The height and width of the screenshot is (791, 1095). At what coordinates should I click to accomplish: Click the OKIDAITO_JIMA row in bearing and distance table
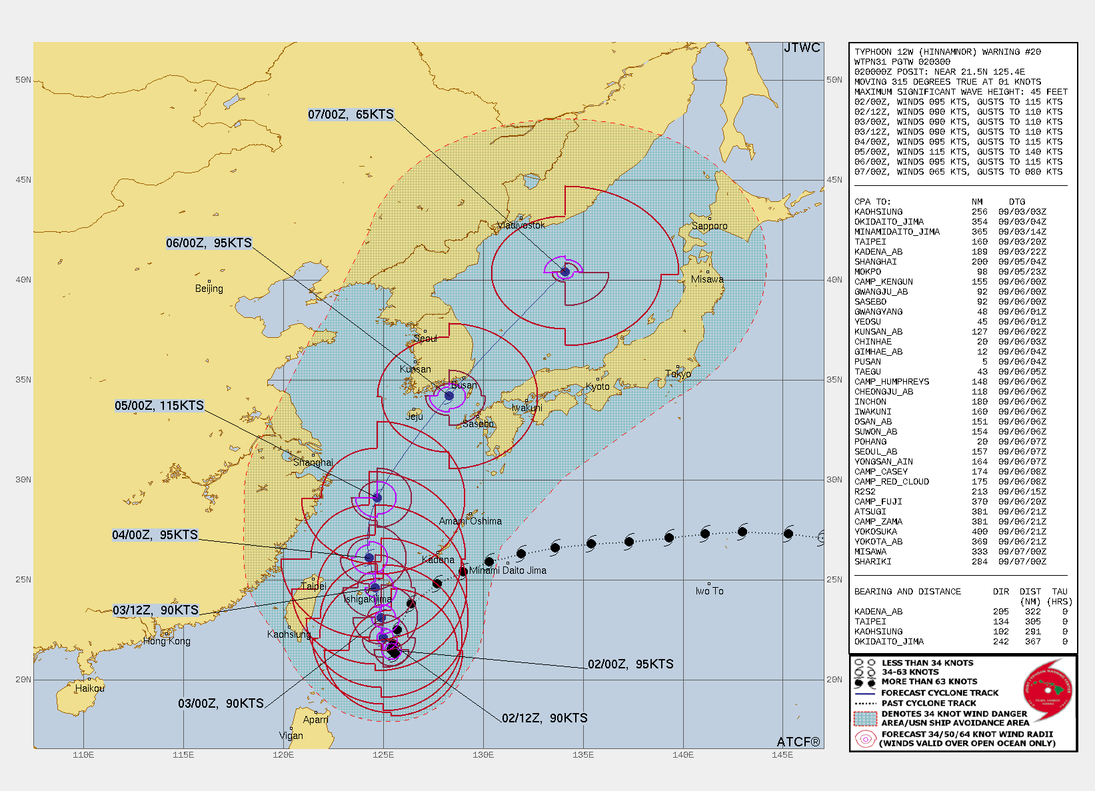pyautogui.click(x=961, y=642)
